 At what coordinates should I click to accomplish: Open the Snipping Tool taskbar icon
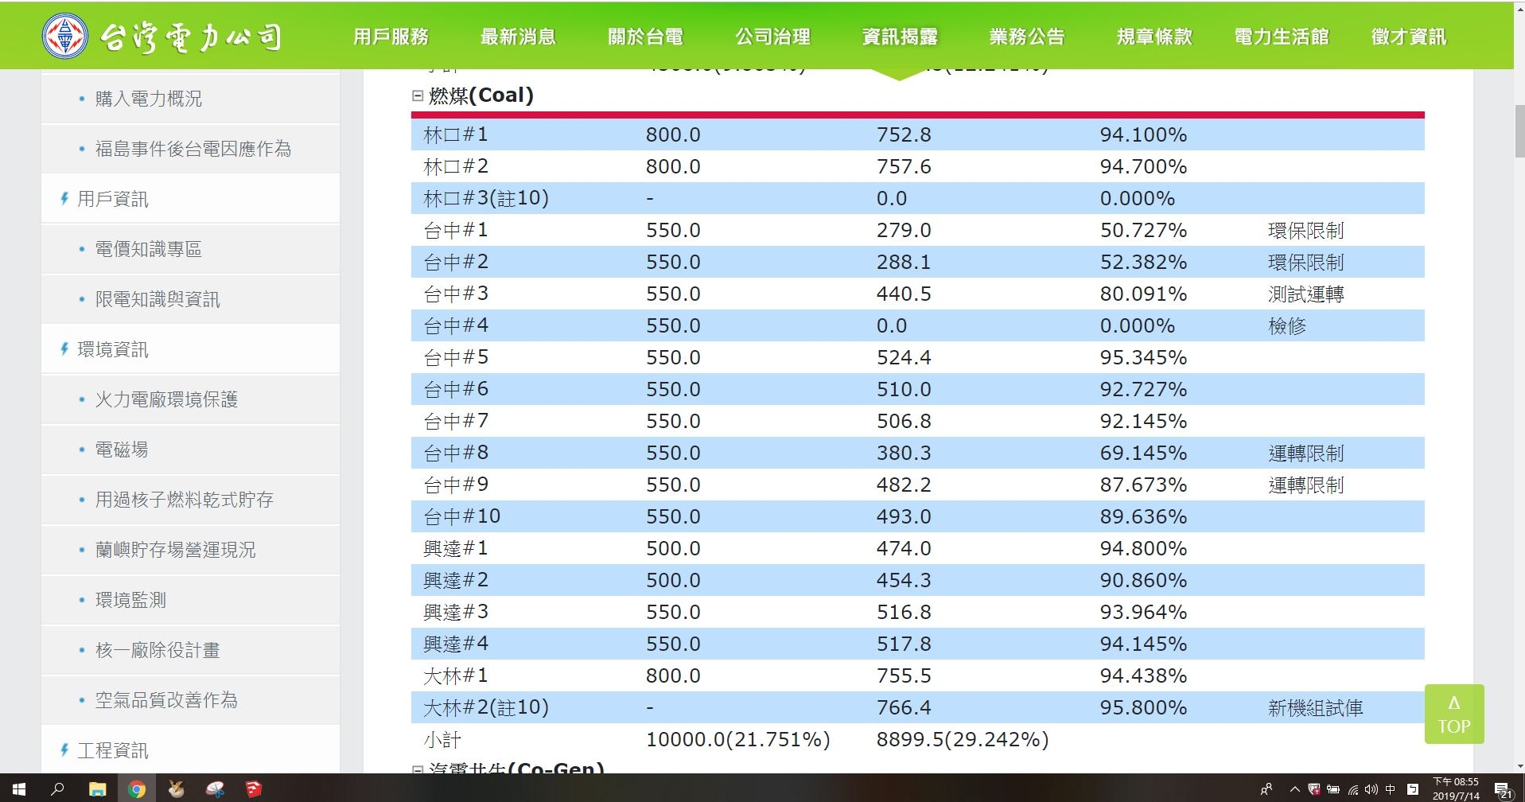215,789
